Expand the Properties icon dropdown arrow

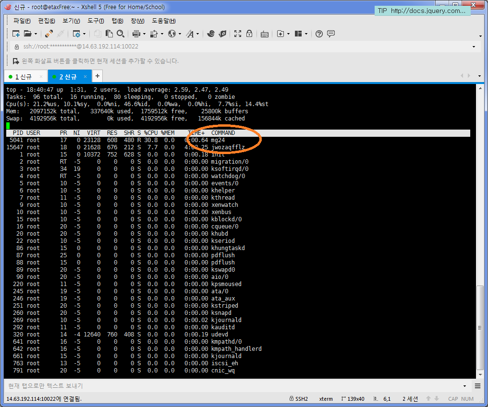[x=85, y=34]
